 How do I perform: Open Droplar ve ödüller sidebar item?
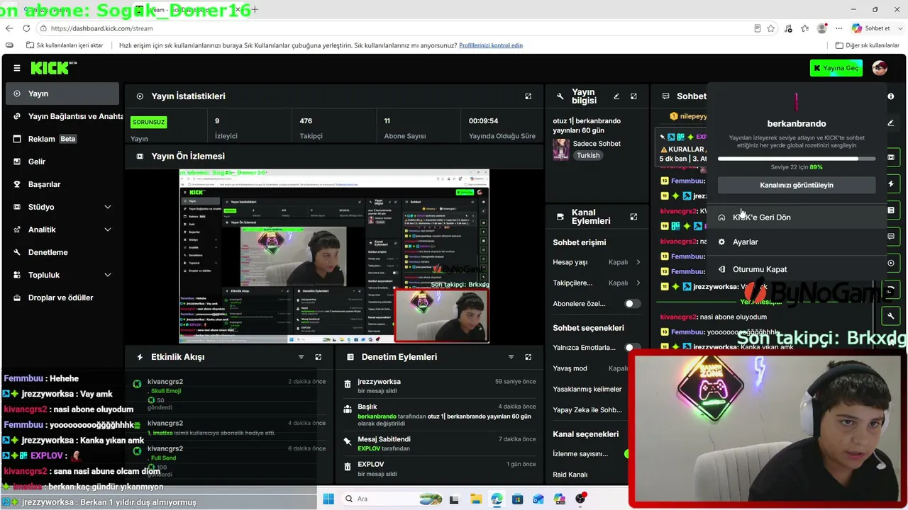(62, 297)
